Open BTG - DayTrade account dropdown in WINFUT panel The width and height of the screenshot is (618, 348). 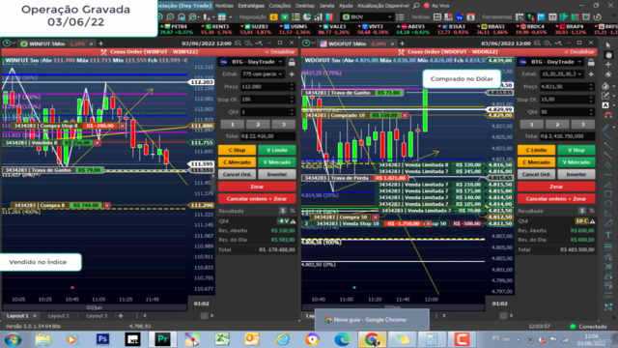[x=252, y=62]
